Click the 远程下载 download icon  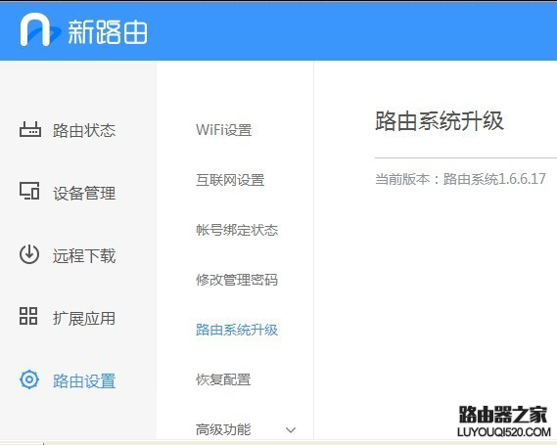click(29, 254)
